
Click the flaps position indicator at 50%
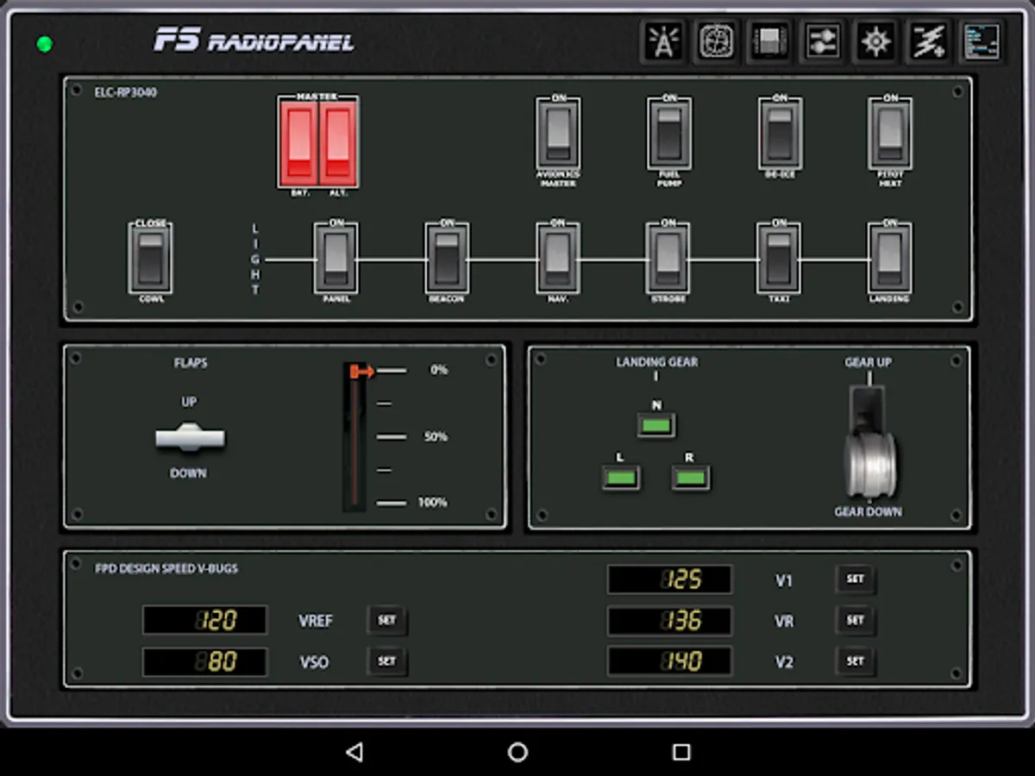(391, 437)
